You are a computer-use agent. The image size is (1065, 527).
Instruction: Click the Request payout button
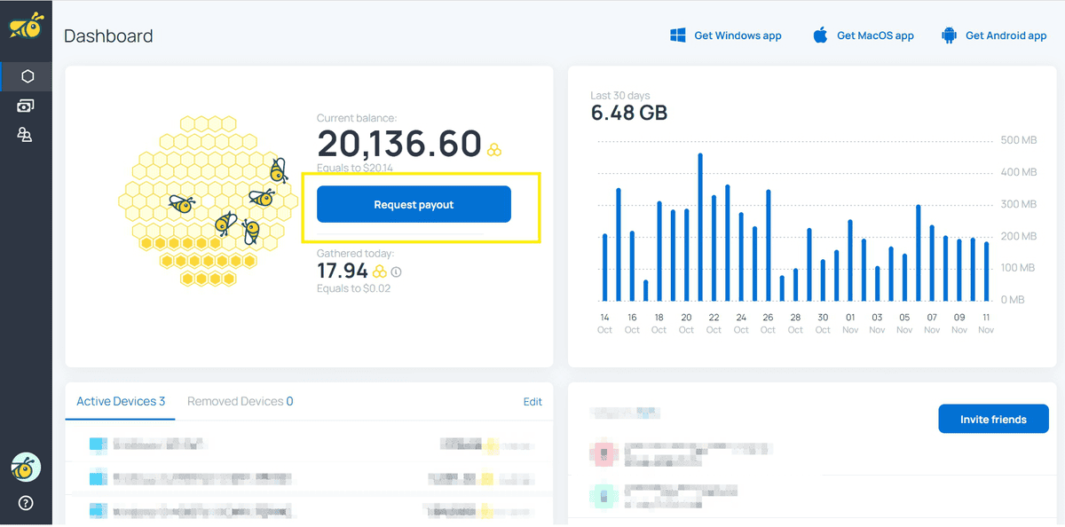(x=414, y=204)
